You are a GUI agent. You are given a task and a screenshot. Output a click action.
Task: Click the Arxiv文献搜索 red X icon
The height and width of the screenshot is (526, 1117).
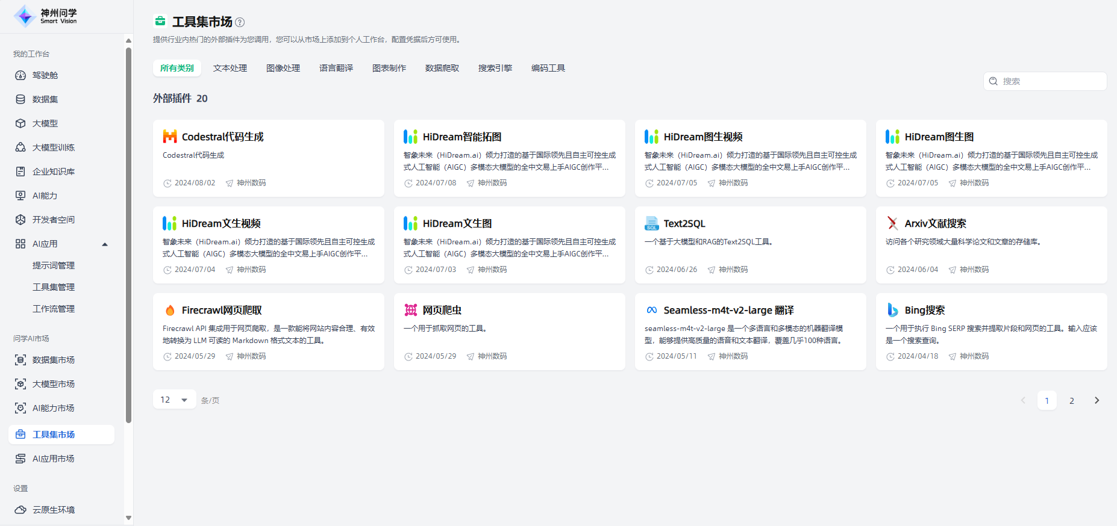tap(893, 223)
